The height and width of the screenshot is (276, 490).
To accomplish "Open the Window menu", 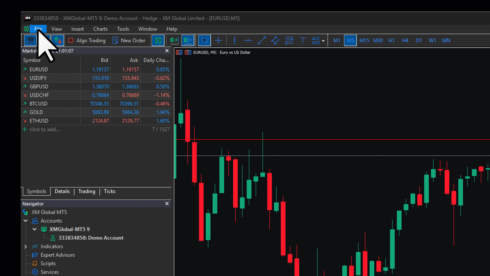I will (x=148, y=29).
